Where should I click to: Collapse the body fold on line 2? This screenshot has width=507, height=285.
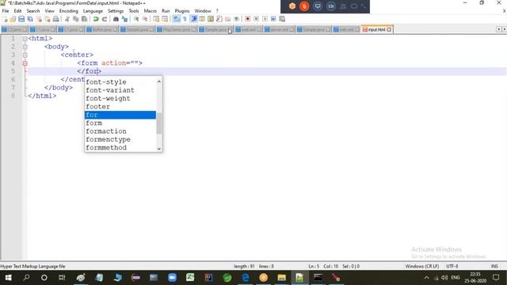pyautogui.click(x=25, y=47)
